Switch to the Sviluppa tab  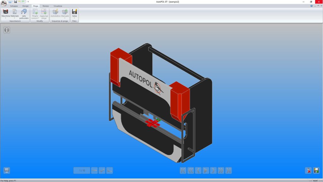click(14, 6)
